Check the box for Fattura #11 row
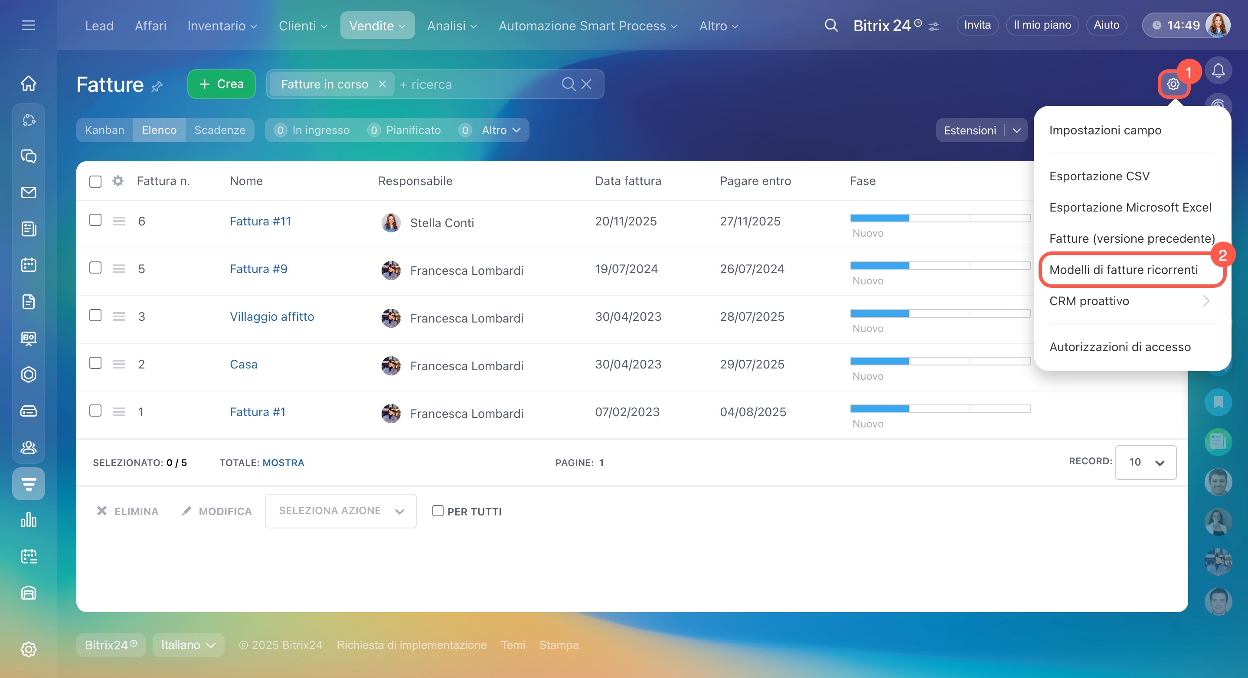This screenshot has height=678, width=1248. (x=95, y=220)
